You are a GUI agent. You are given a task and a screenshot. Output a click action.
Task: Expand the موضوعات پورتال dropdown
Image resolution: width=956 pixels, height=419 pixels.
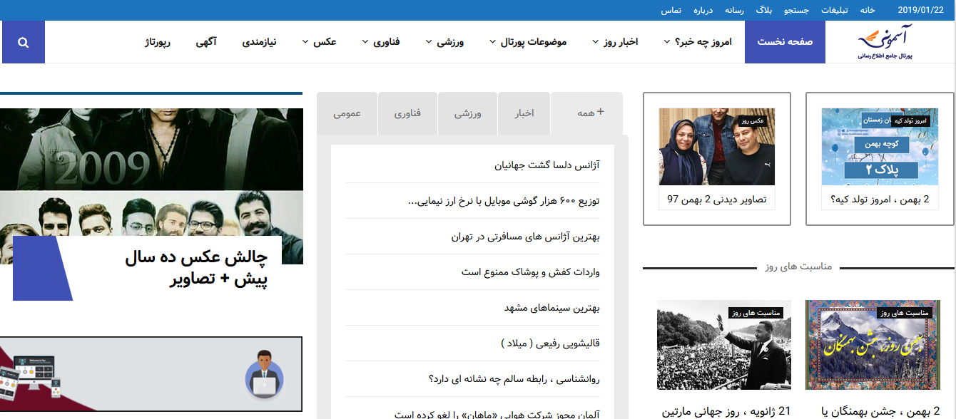click(527, 41)
